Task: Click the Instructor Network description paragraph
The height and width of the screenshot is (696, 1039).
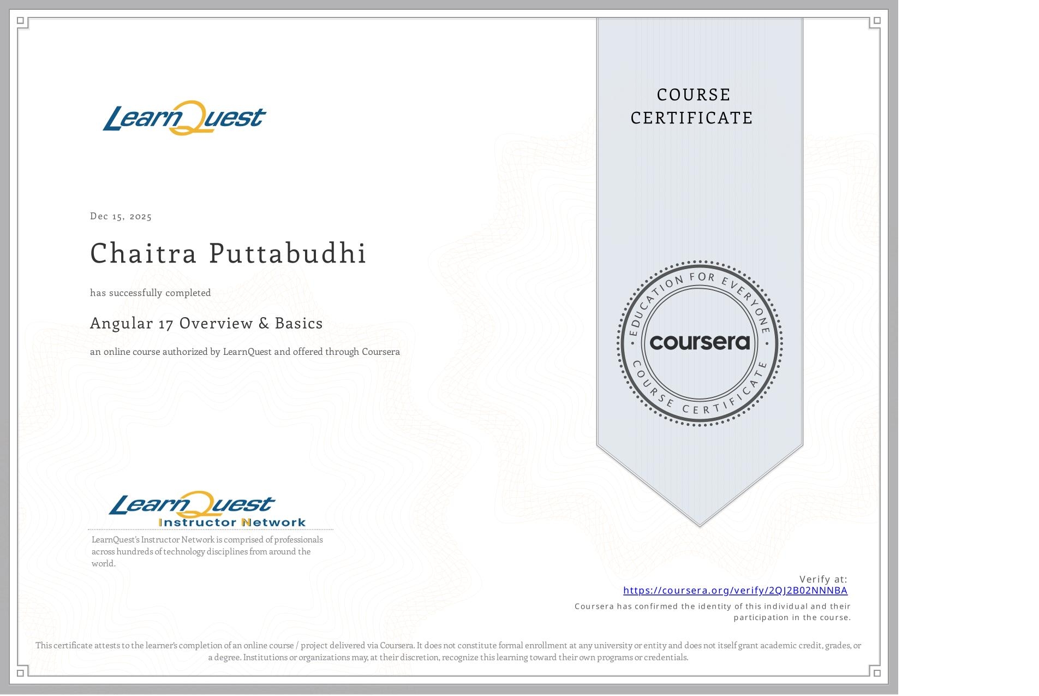Action: pyautogui.click(x=207, y=551)
